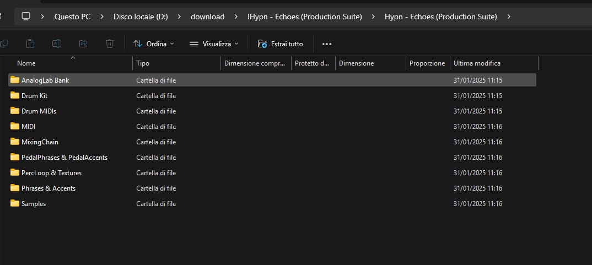Expand chevron after Disco locale (D:)

coord(179,17)
